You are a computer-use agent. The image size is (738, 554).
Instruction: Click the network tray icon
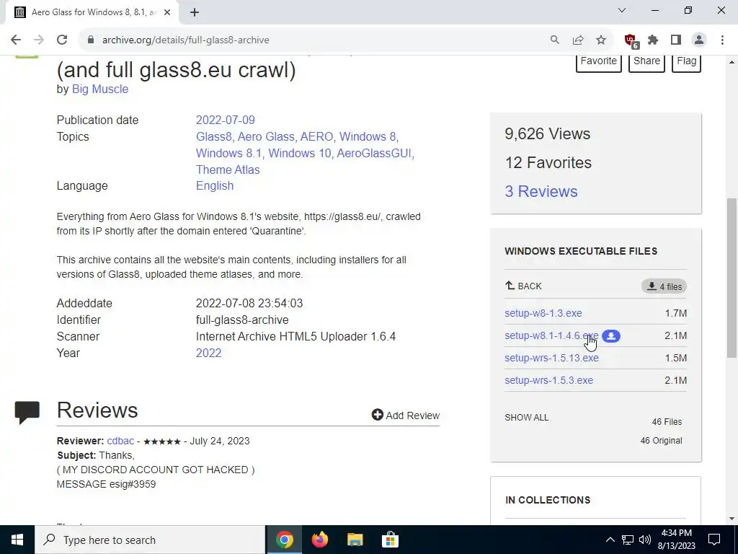(628, 540)
